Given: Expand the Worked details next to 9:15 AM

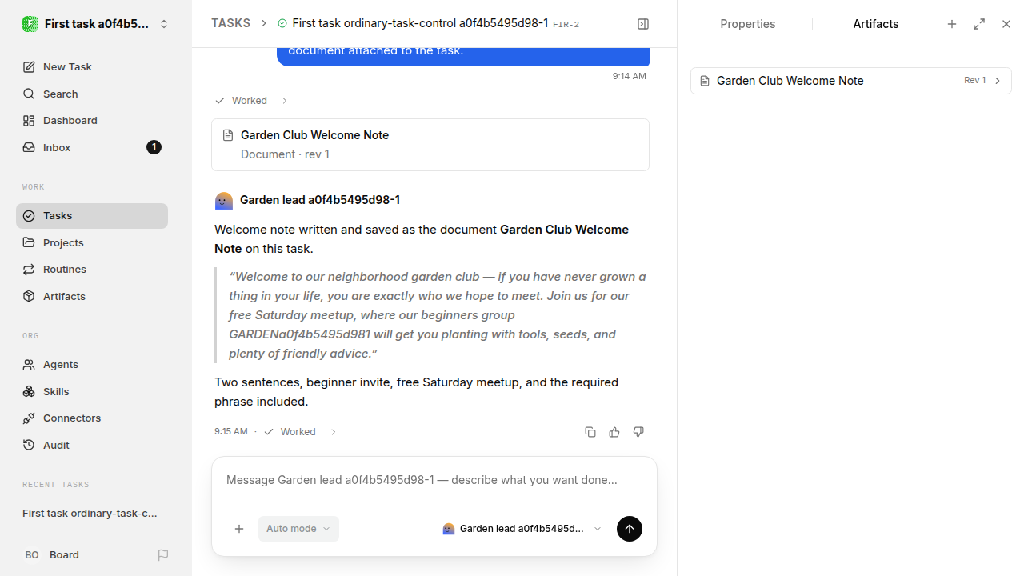Looking at the screenshot, I should pyautogui.click(x=300, y=432).
